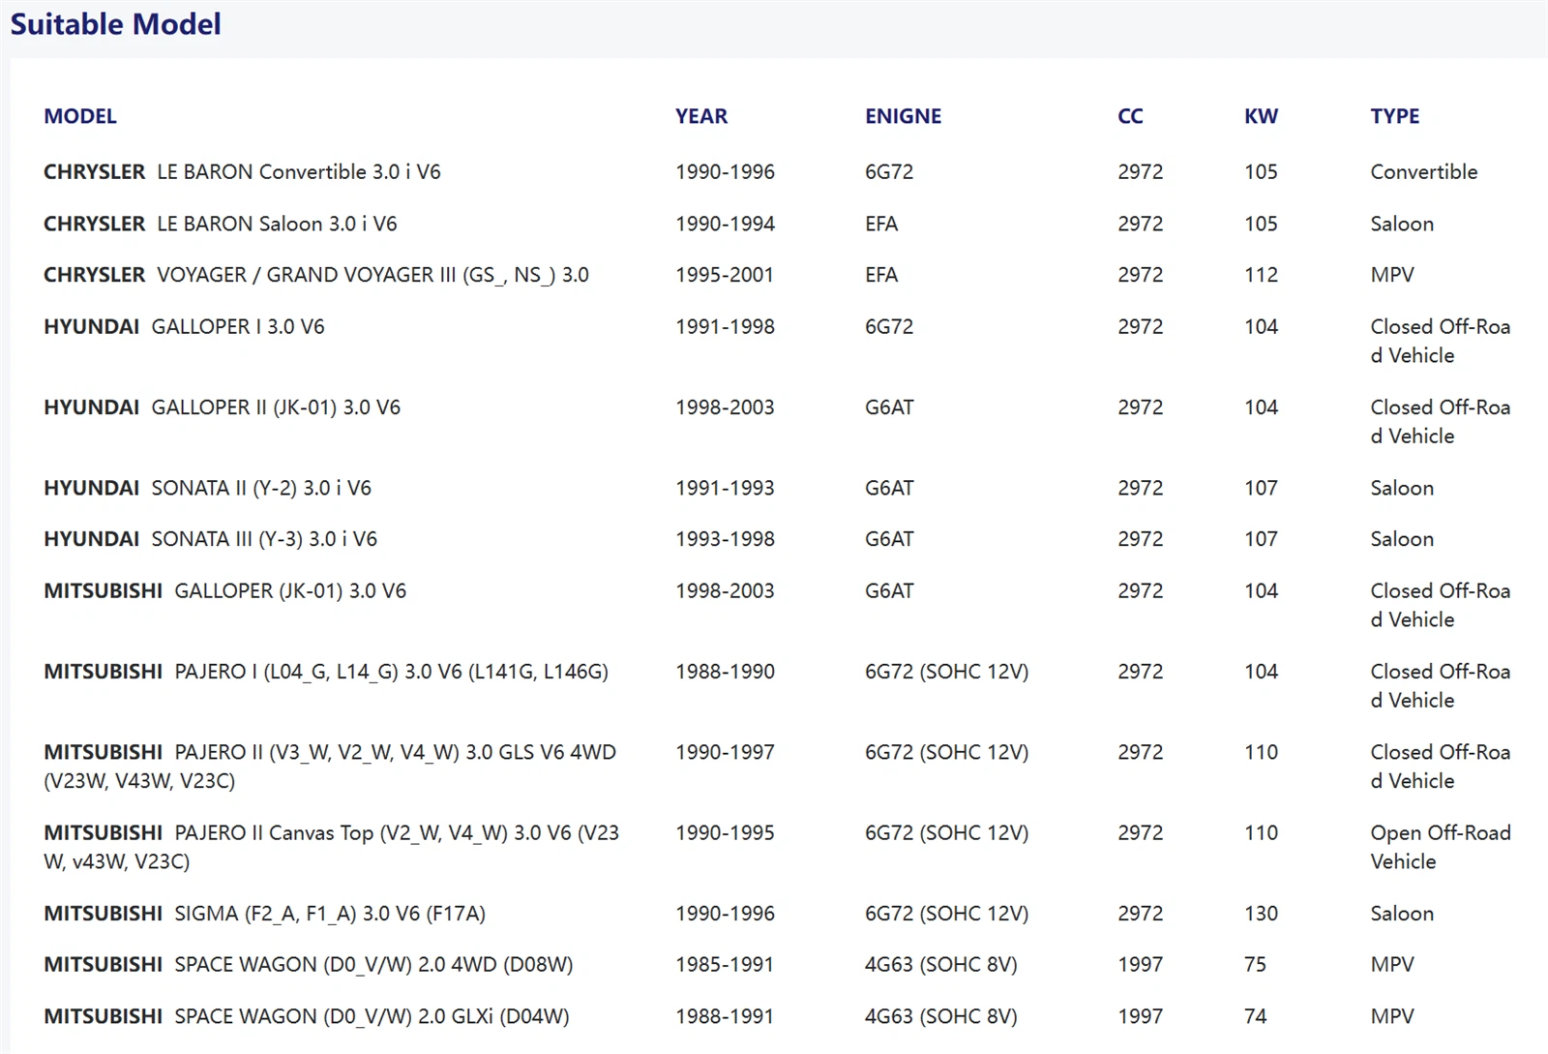The width and height of the screenshot is (1548, 1054).
Task: Click CC 2972 in LE BARON Convertible row
Action: click(1141, 172)
